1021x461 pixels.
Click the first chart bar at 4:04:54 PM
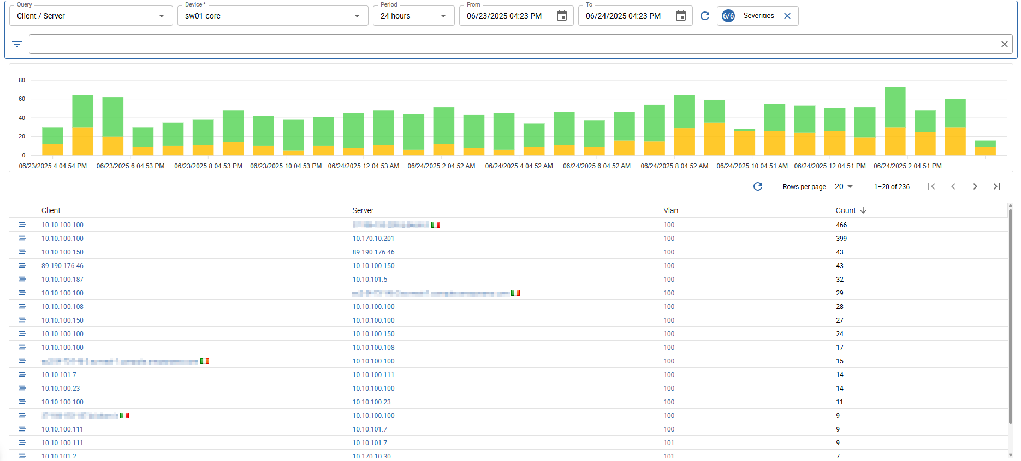[52, 141]
